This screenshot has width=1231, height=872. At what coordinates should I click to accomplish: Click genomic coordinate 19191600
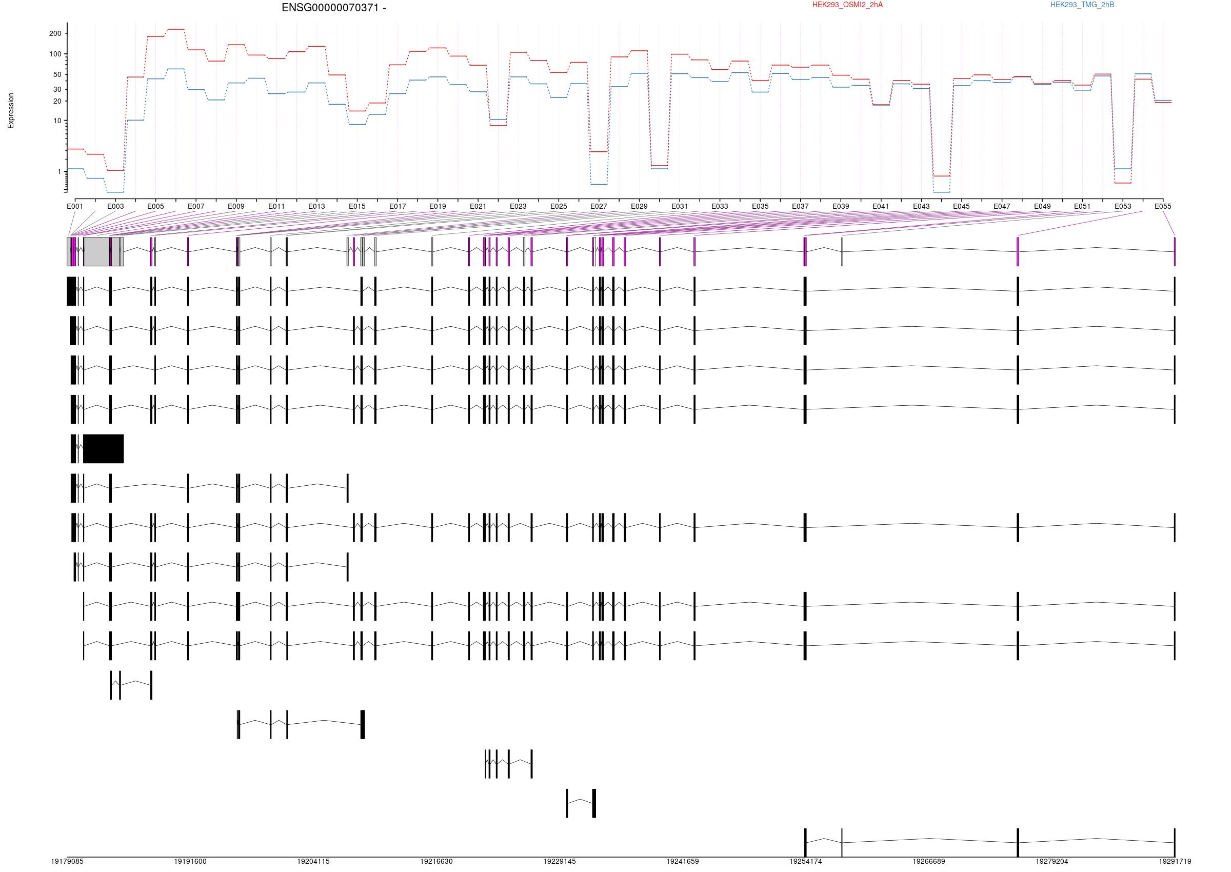[x=190, y=862]
